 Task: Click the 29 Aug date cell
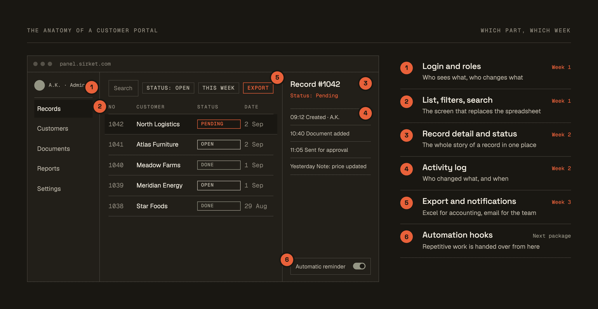(256, 206)
